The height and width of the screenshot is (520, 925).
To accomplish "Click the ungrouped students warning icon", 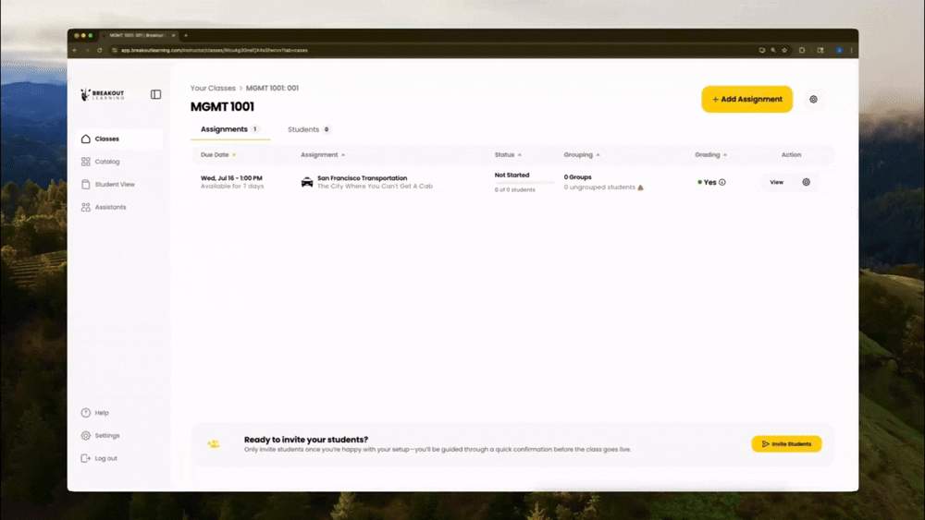I will point(641,187).
